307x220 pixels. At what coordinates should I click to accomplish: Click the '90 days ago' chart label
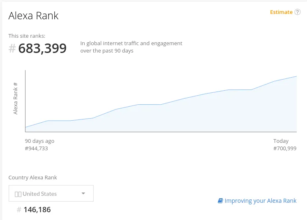[x=39, y=141]
